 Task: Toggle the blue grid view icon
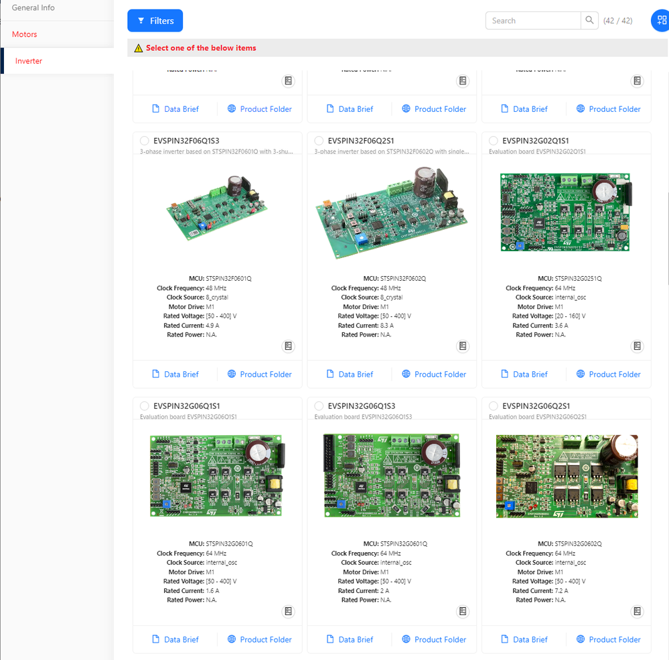point(661,21)
